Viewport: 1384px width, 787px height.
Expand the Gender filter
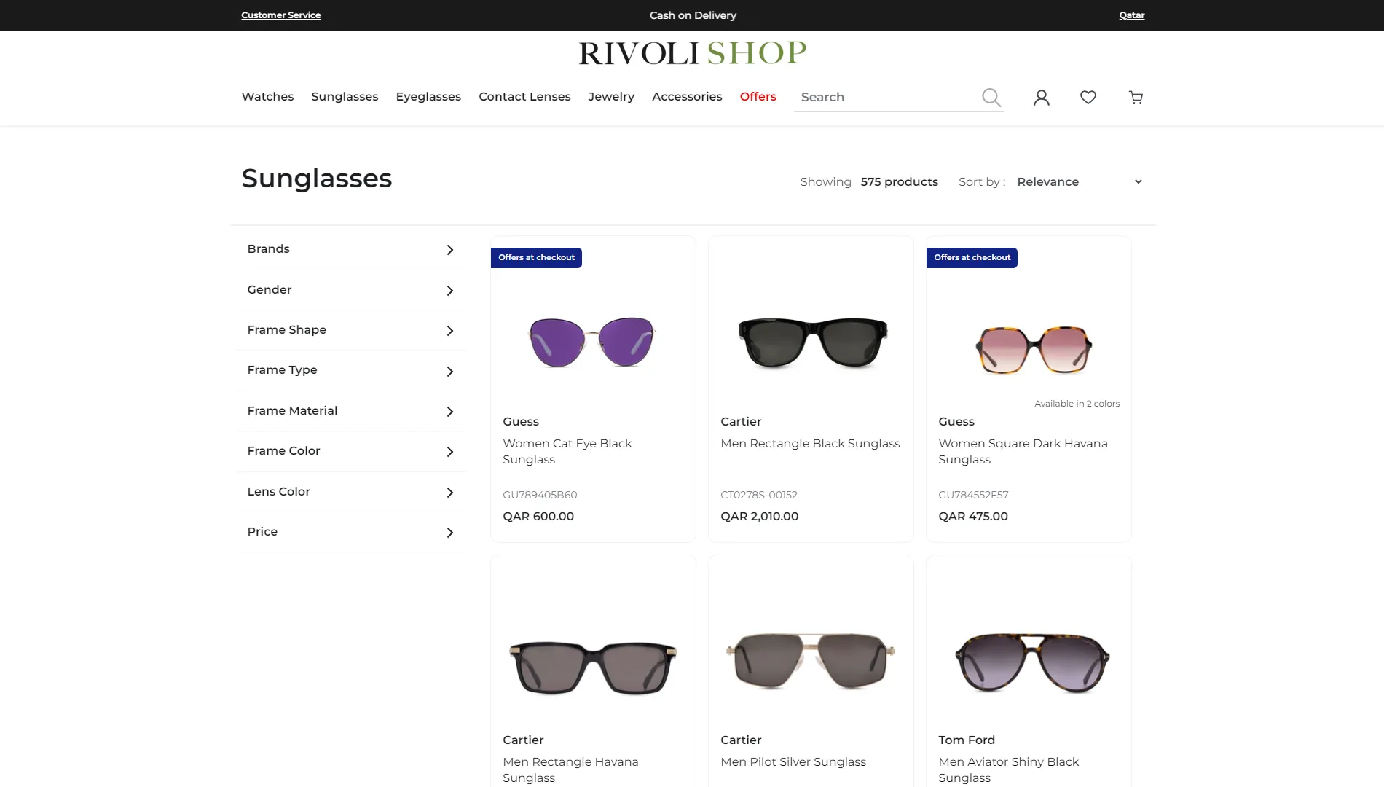click(x=351, y=290)
